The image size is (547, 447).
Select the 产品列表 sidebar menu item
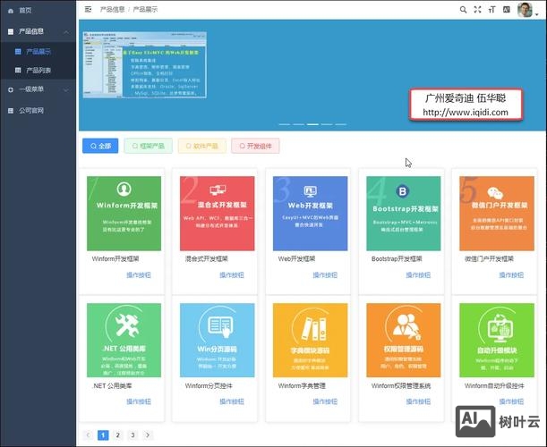click(38, 70)
